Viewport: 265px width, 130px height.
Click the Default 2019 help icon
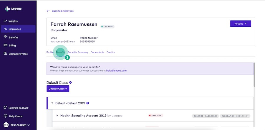point(87,103)
